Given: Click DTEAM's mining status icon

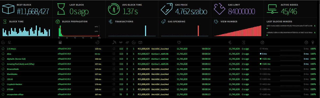Looking at the screenshot, I should [x=114, y=89].
